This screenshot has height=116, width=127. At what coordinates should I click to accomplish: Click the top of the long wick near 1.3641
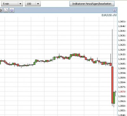112,30
